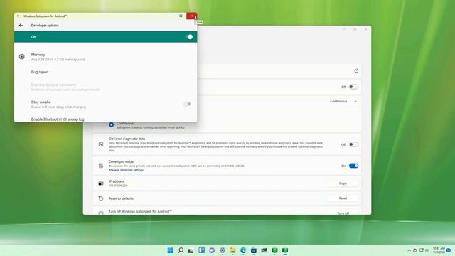Minimize the Developer options window
The image size is (455, 256).
click(x=170, y=16)
